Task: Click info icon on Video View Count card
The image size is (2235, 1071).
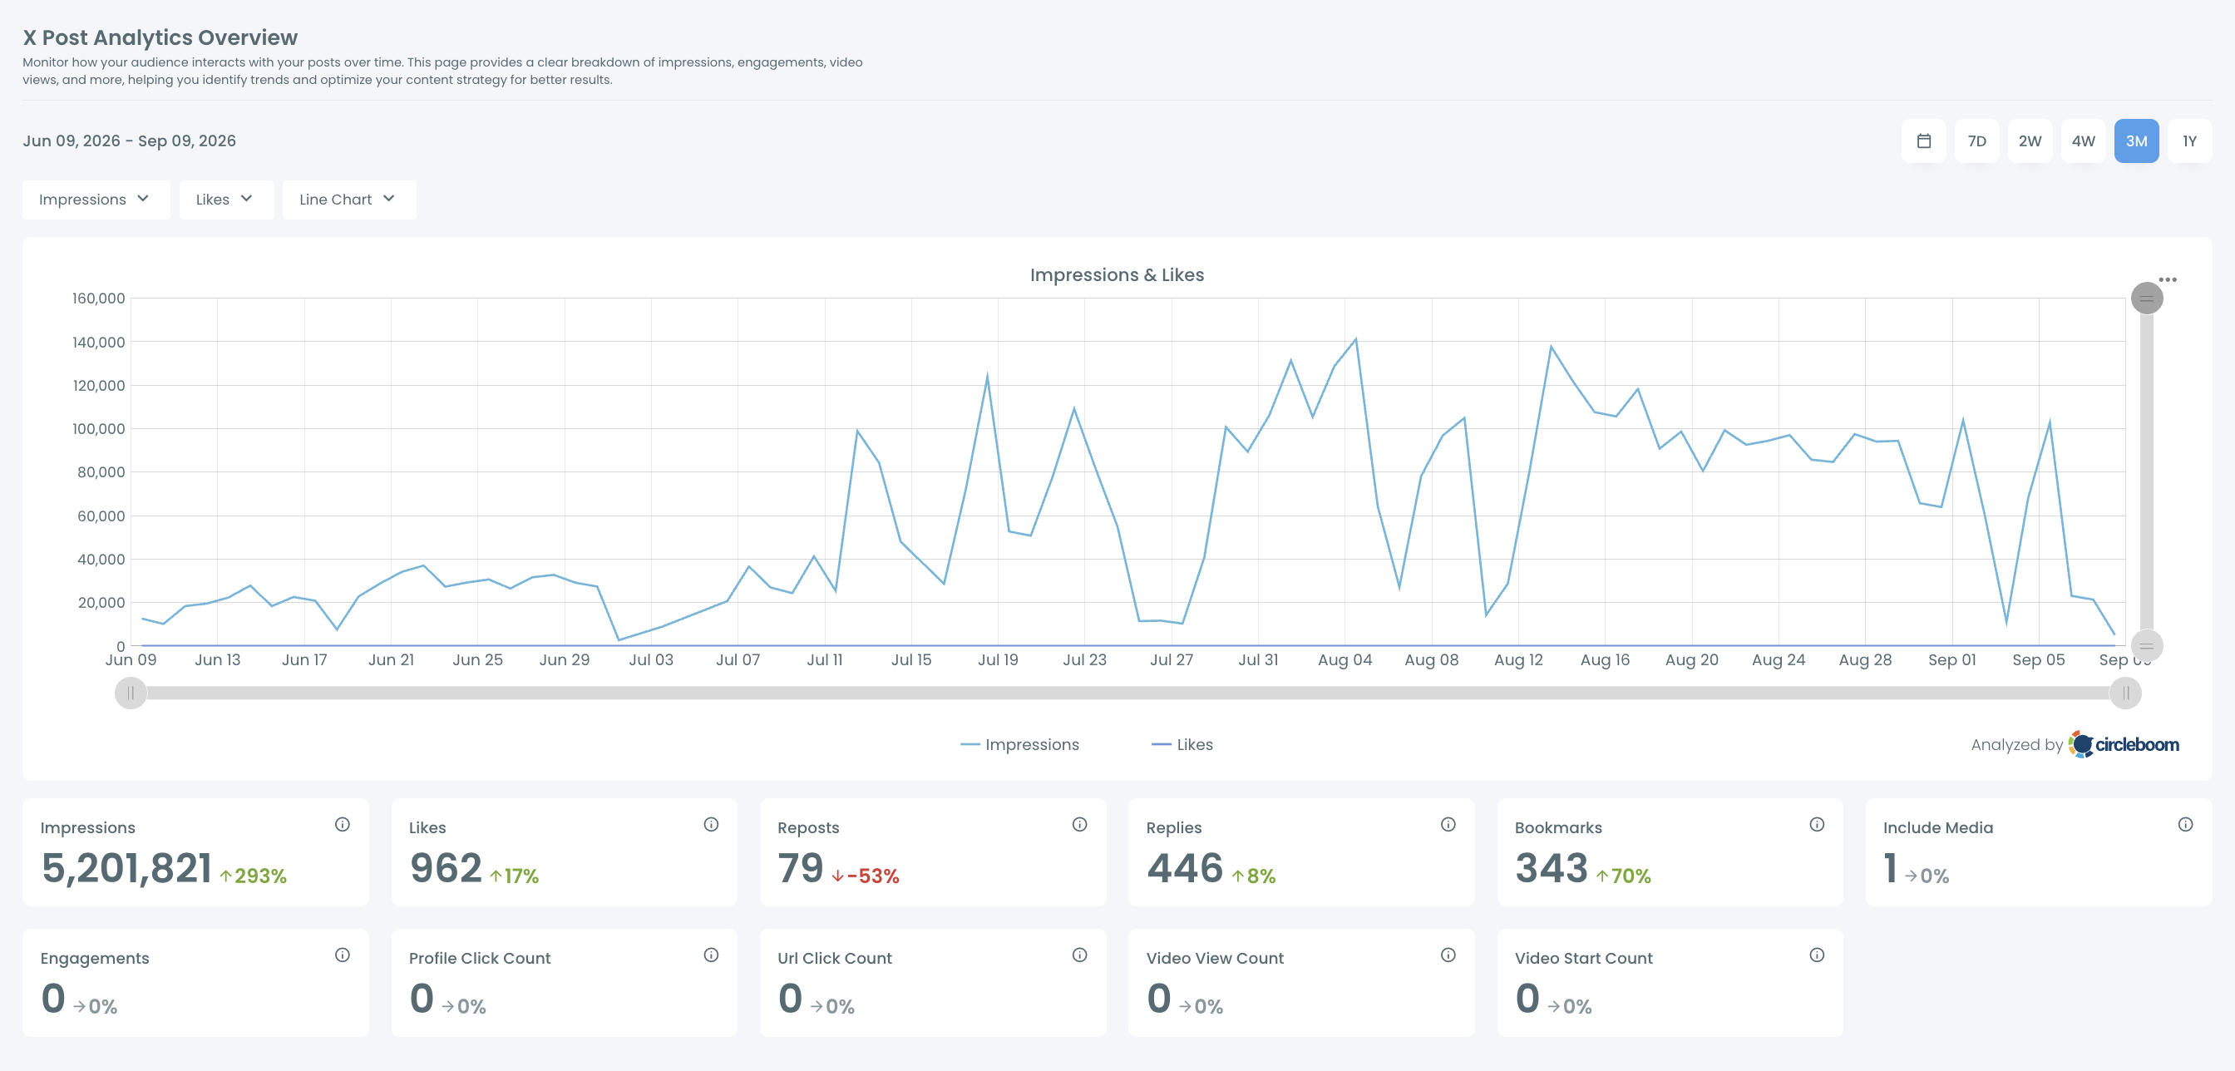Action: click(1448, 955)
